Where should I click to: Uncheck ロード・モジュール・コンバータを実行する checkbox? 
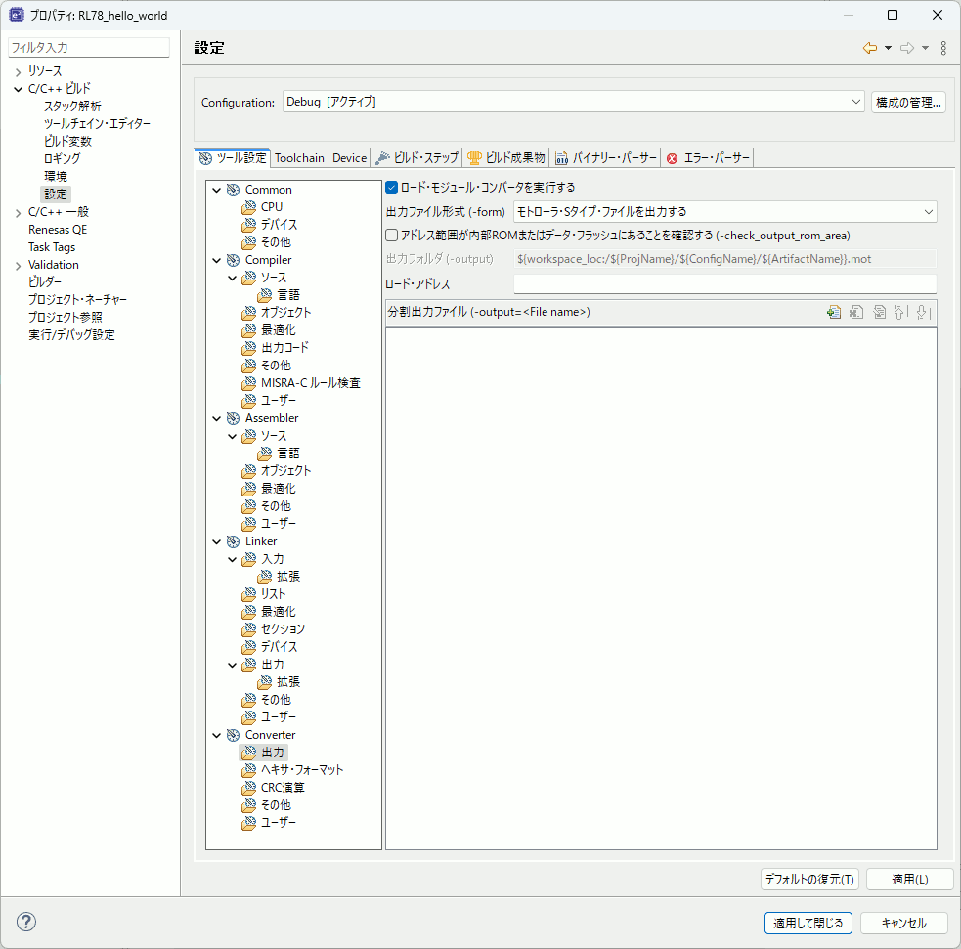pyautogui.click(x=392, y=188)
